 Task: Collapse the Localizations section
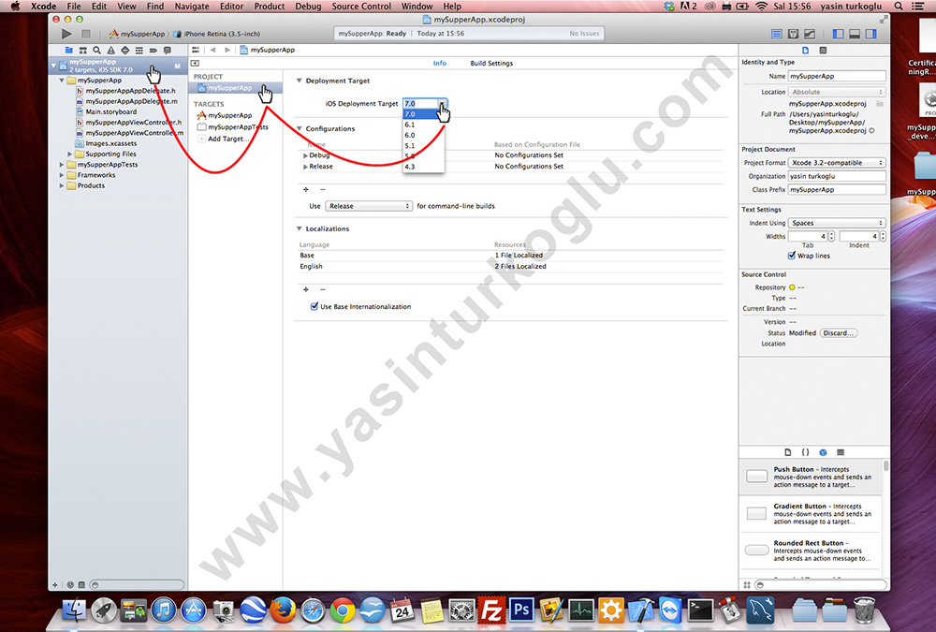pos(300,228)
